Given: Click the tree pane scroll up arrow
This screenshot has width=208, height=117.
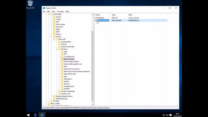Looking at the screenshot, I should 92,14.
